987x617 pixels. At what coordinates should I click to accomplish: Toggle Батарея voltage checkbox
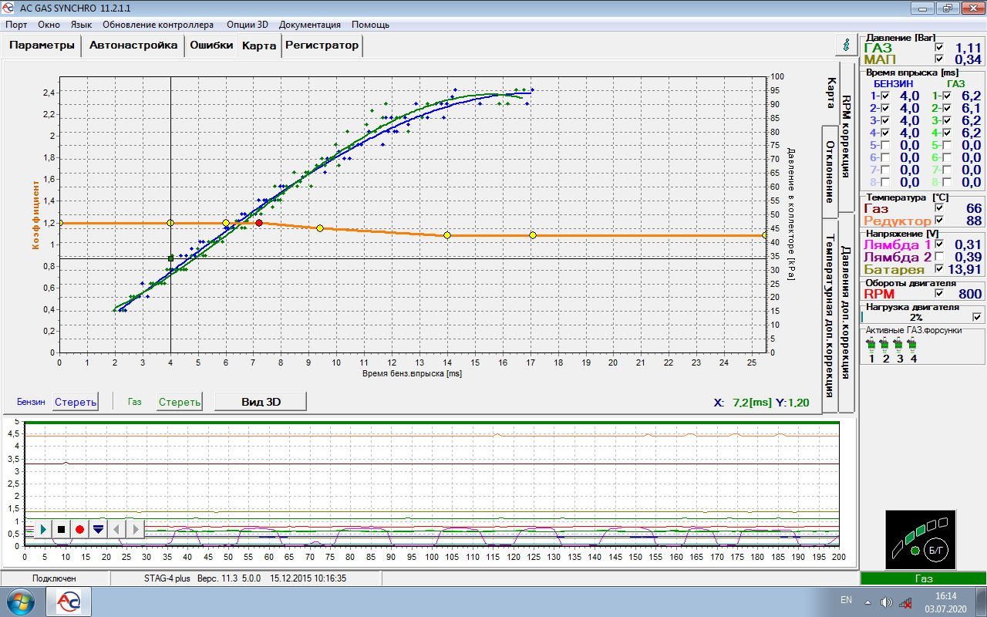click(x=938, y=269)
